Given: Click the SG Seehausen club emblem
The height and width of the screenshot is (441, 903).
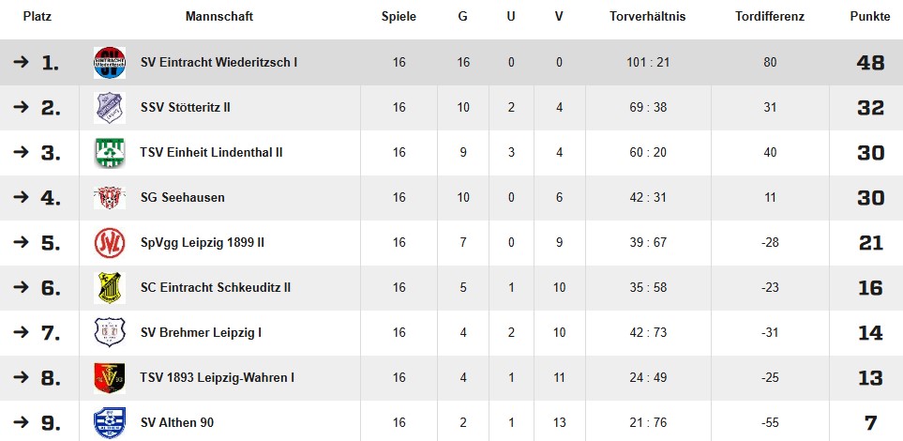Looking at the screenshot, I should point(110,198).
